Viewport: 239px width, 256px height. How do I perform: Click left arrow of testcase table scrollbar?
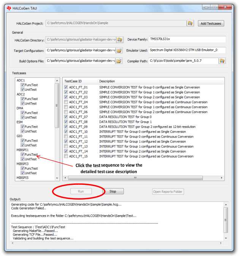[65, 178]
